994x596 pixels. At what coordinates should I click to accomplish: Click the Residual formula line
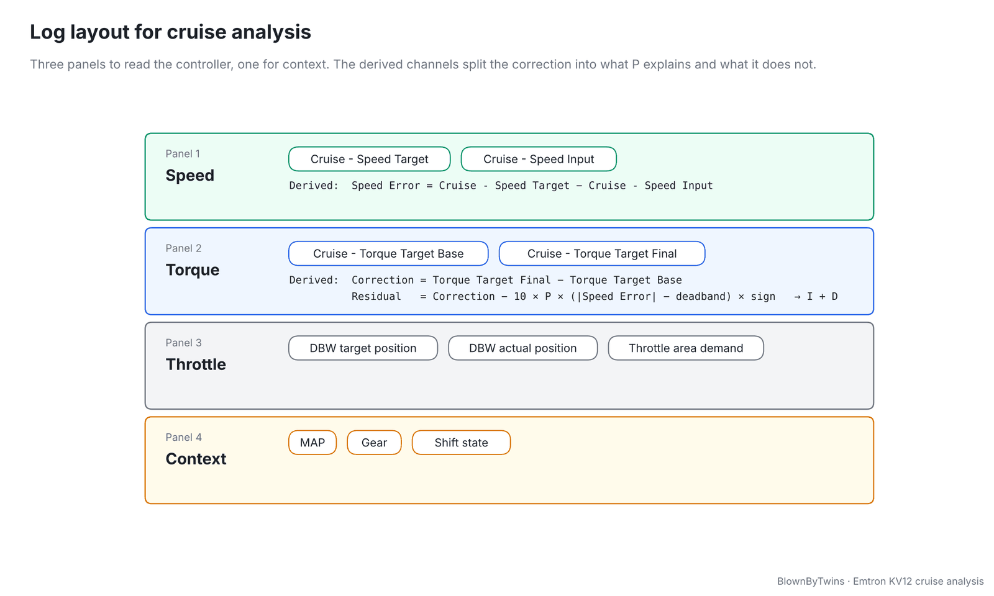pyautogui.click(x=595, y=297)
